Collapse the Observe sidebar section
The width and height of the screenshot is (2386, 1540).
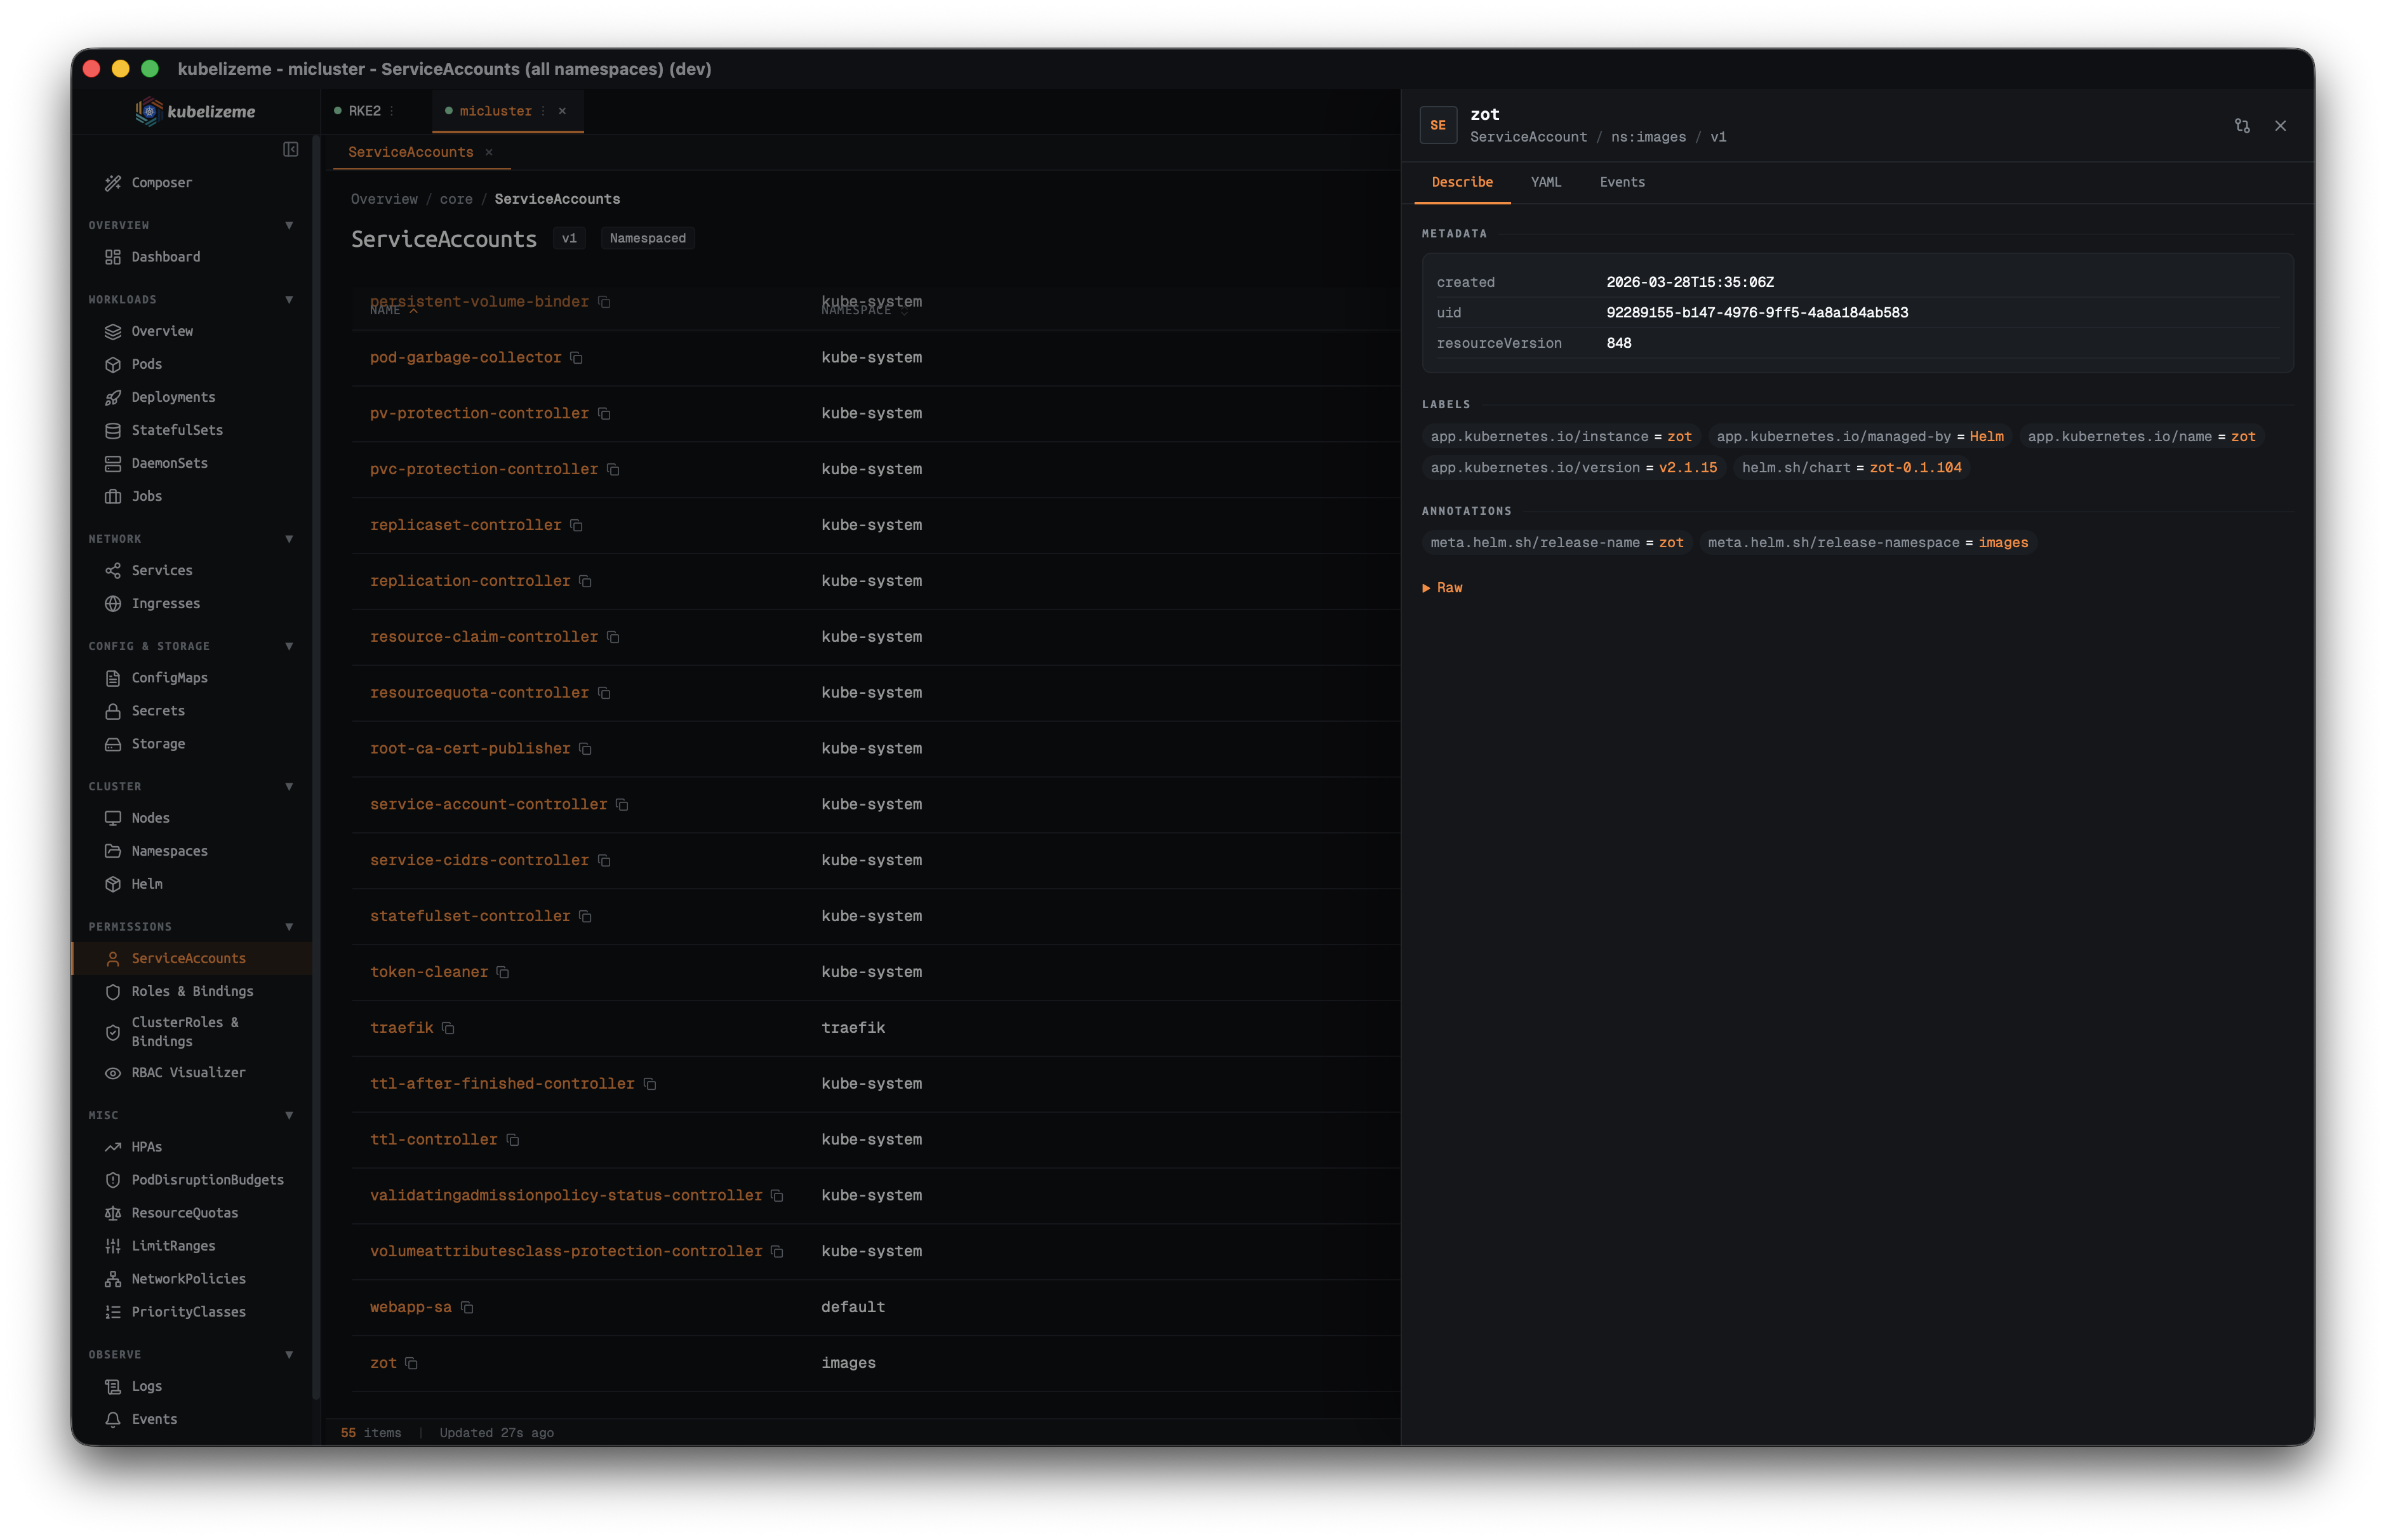[289, 1354]
